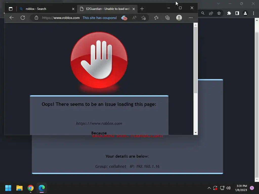The height and width of the screenshot is (194, 259).
Task: Open File Explorer from the taskbar
Action: pos(19,188)
